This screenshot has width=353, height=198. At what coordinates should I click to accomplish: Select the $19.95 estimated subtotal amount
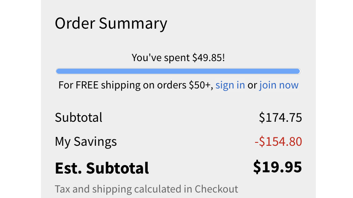coord(277,167)
